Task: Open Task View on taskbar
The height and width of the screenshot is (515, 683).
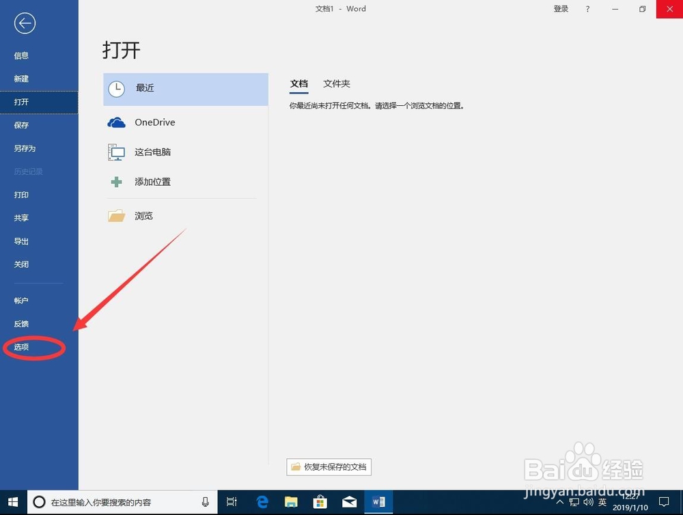Action: point(232,503)
